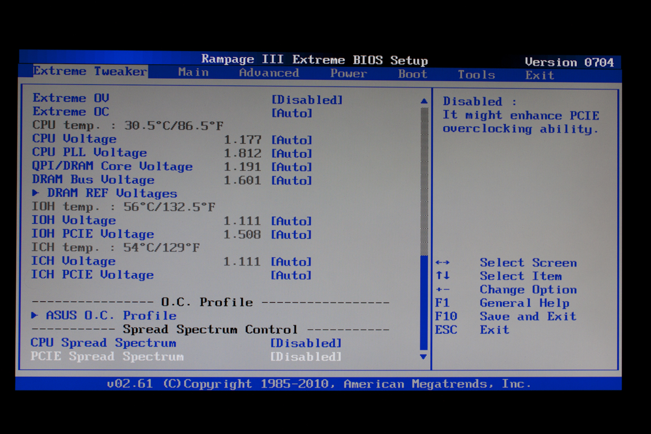This screenshot has height=434, width=651.
Task: Select the IOH Voltage label
Action: 74,220
